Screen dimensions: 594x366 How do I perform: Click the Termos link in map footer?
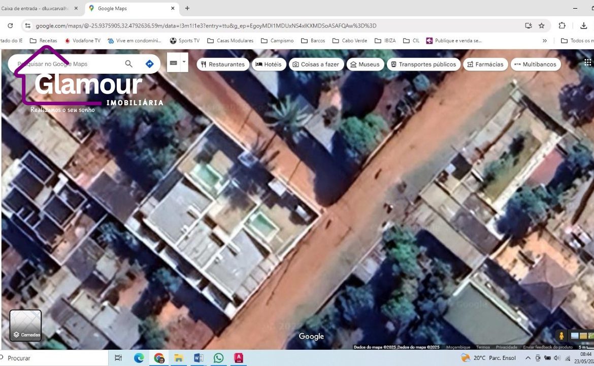click(x=483, y=347)
